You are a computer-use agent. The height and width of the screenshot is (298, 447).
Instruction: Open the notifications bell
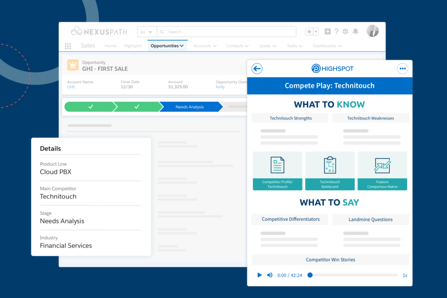tap(355, 31)
